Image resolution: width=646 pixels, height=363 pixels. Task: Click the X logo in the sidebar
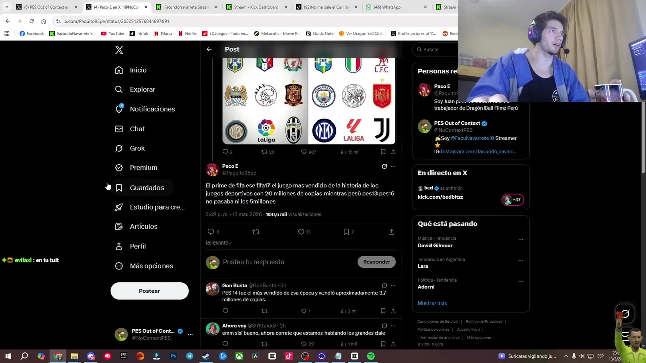pyautogui.click(x=119, y=50)
